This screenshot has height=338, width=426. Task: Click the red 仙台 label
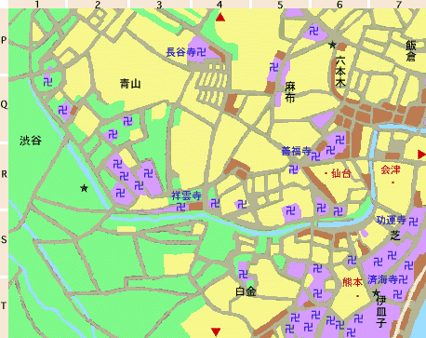pyautogui.click(x=340, y=173)
